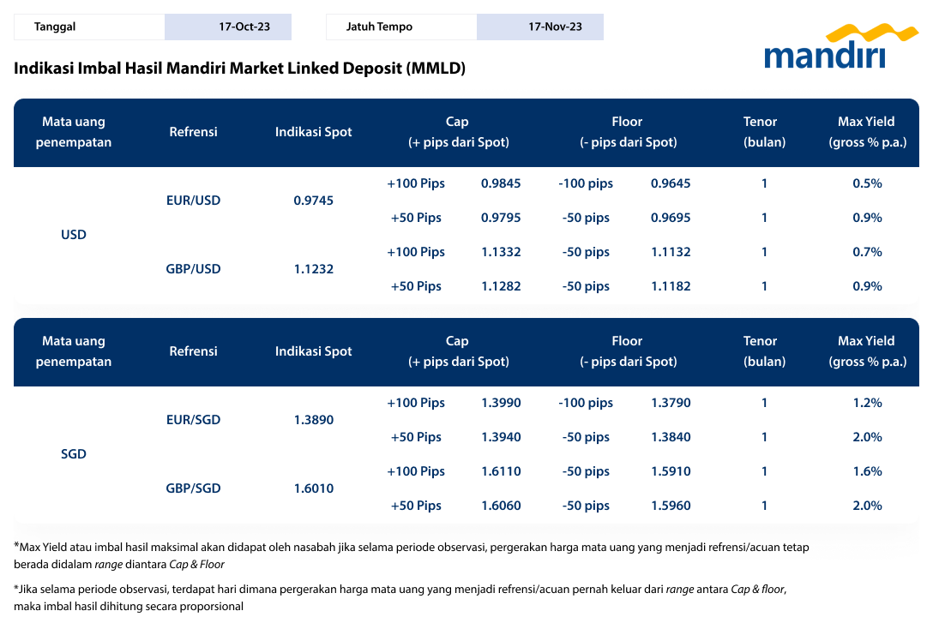This screenshot has height=629, width=933.
Task: Click +50 Pips beside cap 1.3940
Action: pos(416,438)
